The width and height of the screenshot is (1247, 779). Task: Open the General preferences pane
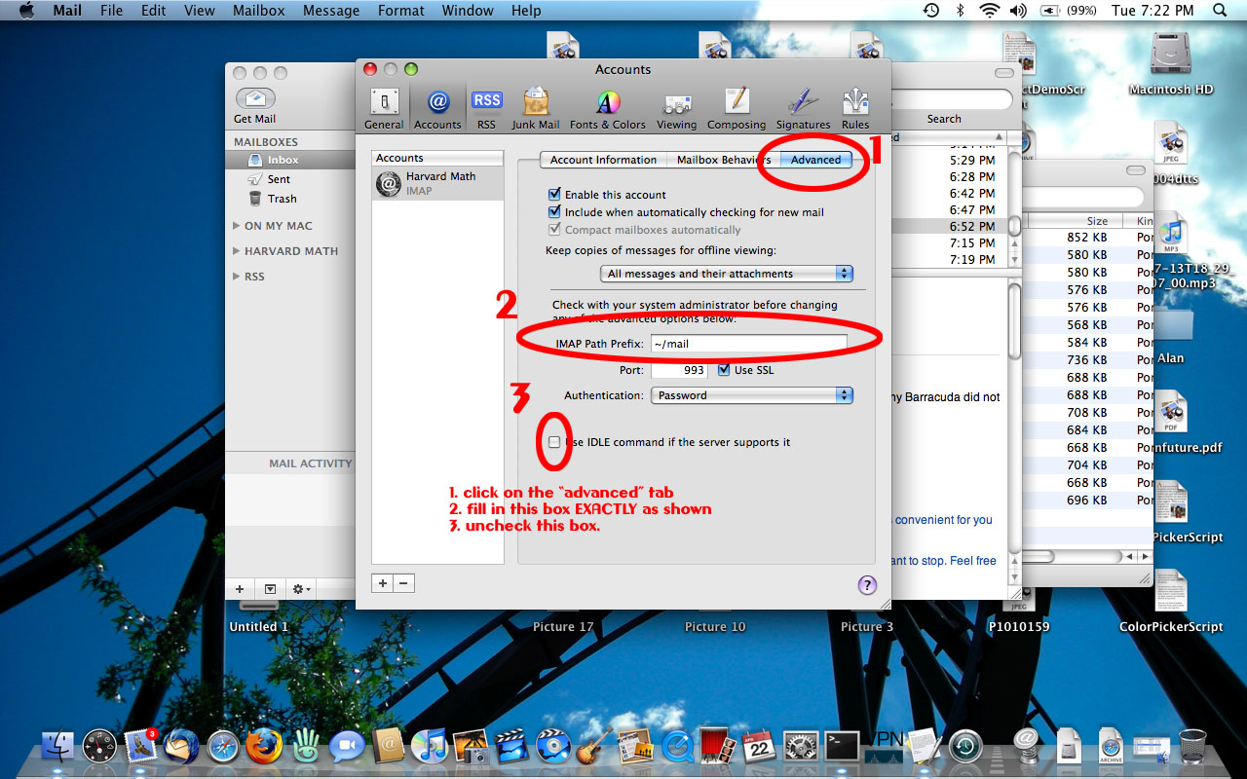coord(384,107)
